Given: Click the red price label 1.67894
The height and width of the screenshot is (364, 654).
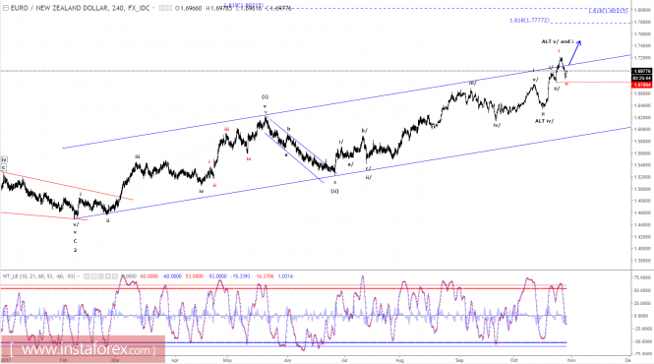Looking at the screenshot, I should coord(642,85).
